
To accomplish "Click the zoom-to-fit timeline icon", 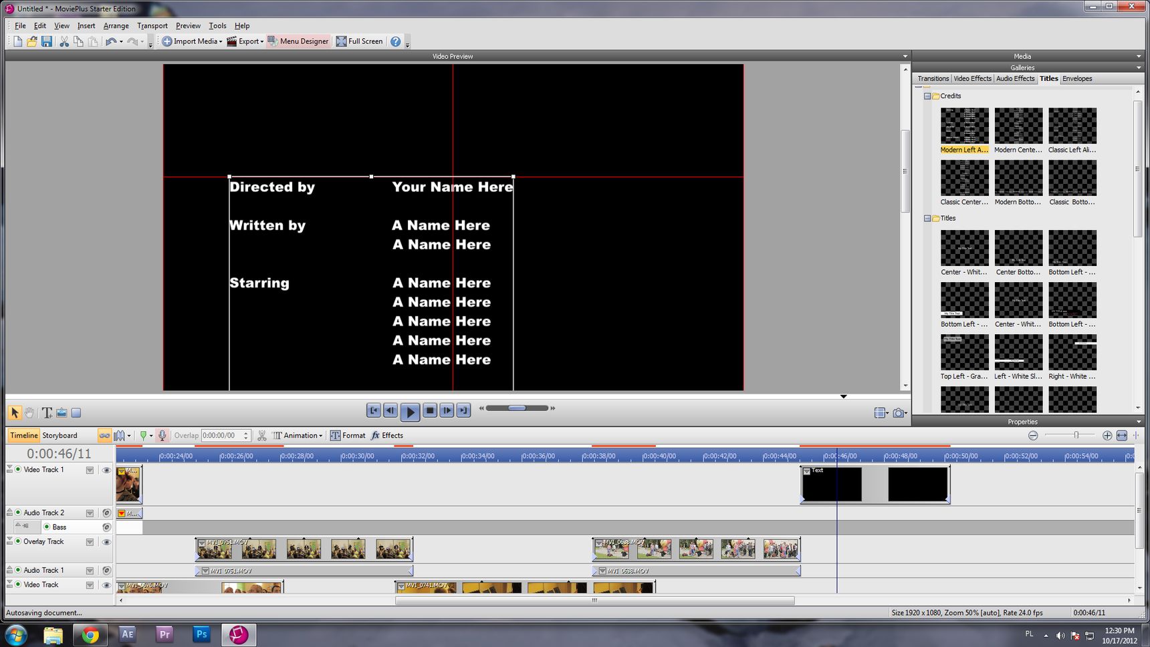I will pos(1122,435).
